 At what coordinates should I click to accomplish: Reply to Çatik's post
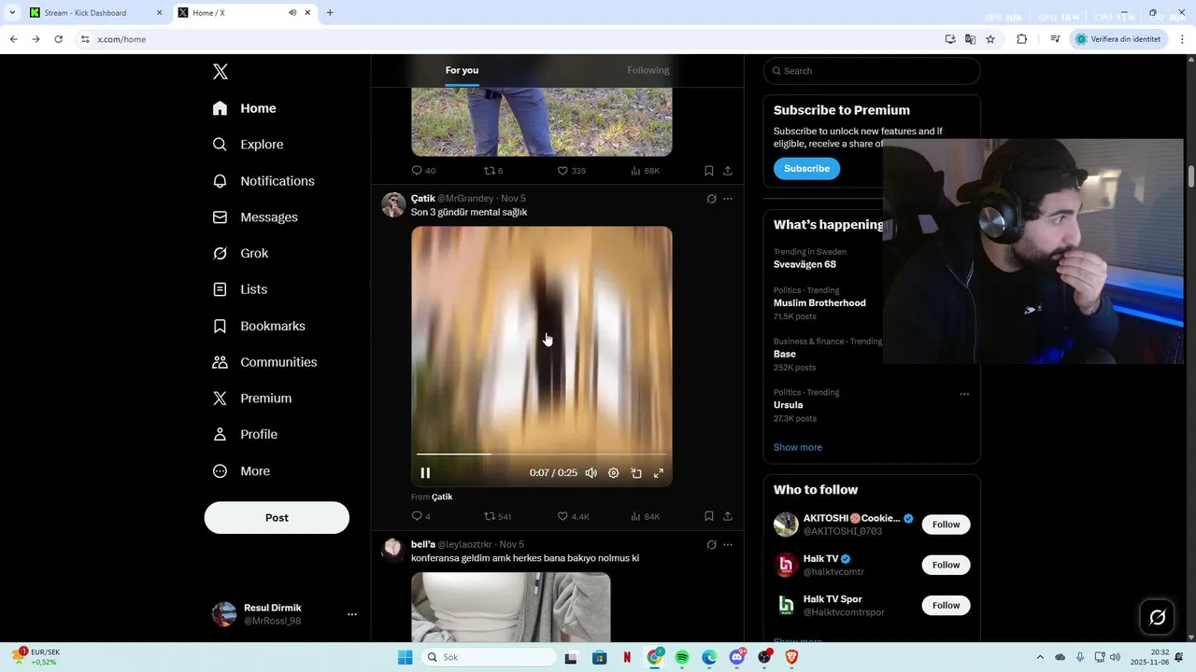tap(417, 516)
